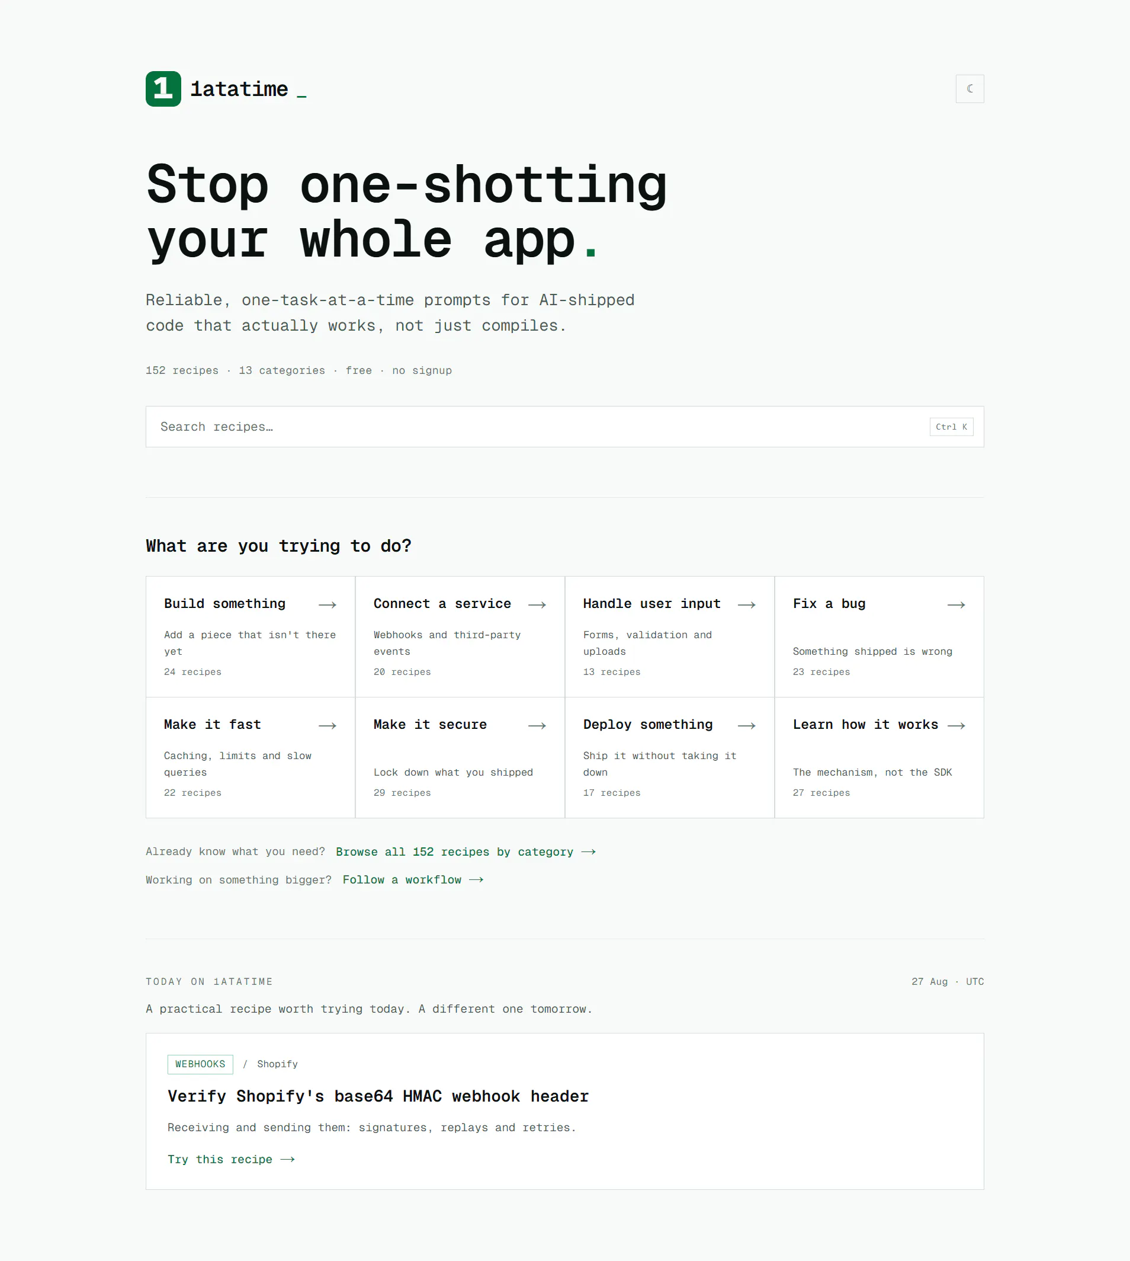Click the 29 recipes count text
This screenshot has width=1130, height=1261.
coord(402,793)
